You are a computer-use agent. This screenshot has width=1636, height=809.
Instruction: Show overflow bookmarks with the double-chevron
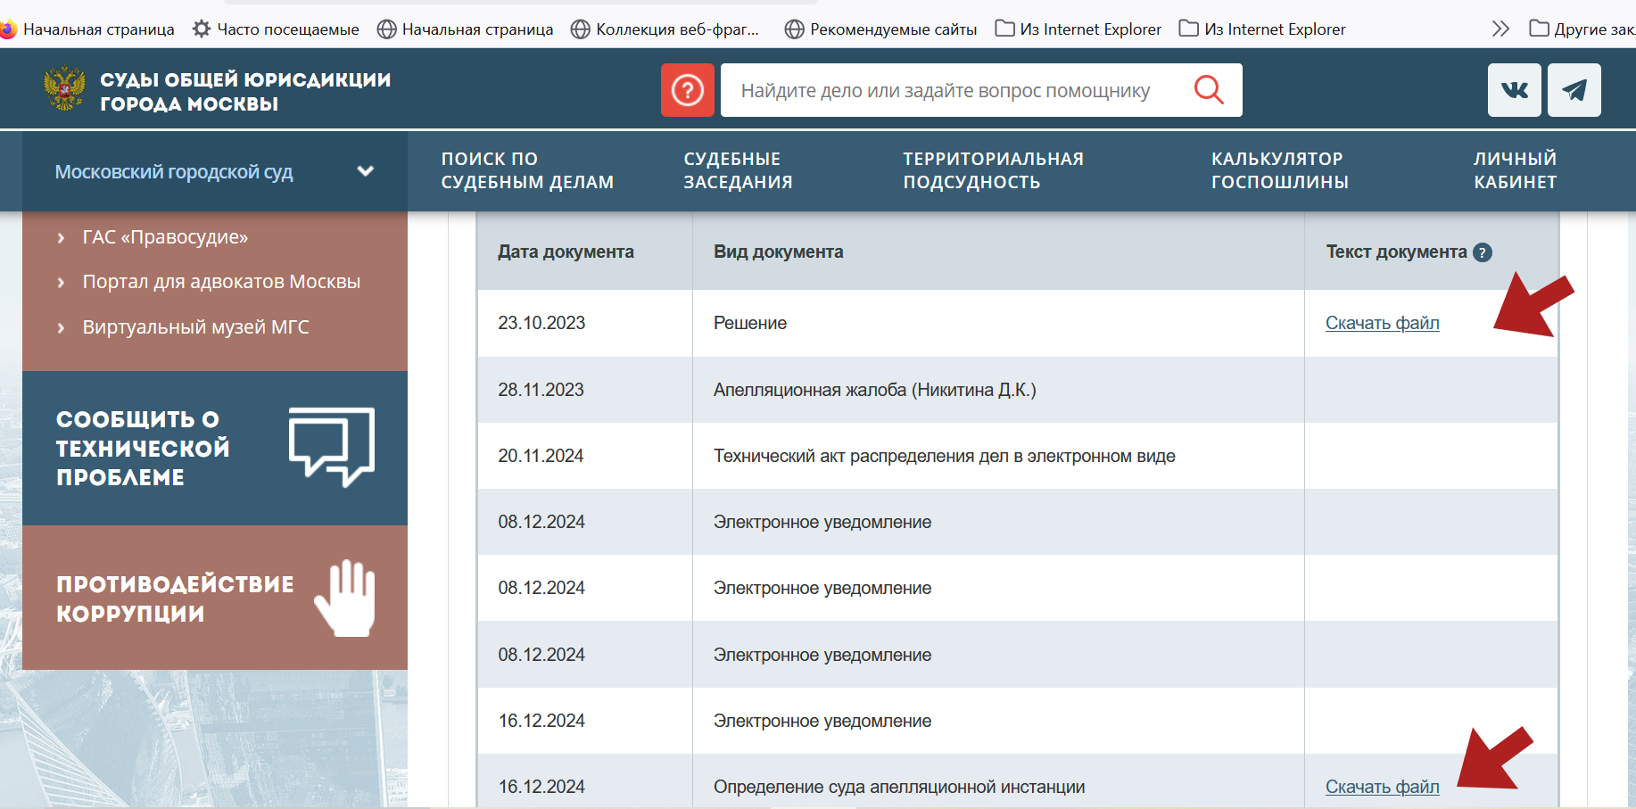[1499, 28]
